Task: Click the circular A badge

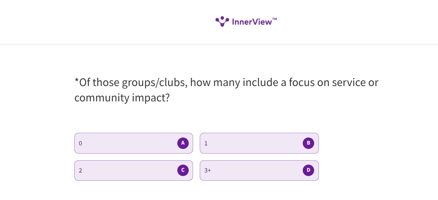Action: (183, 143)
